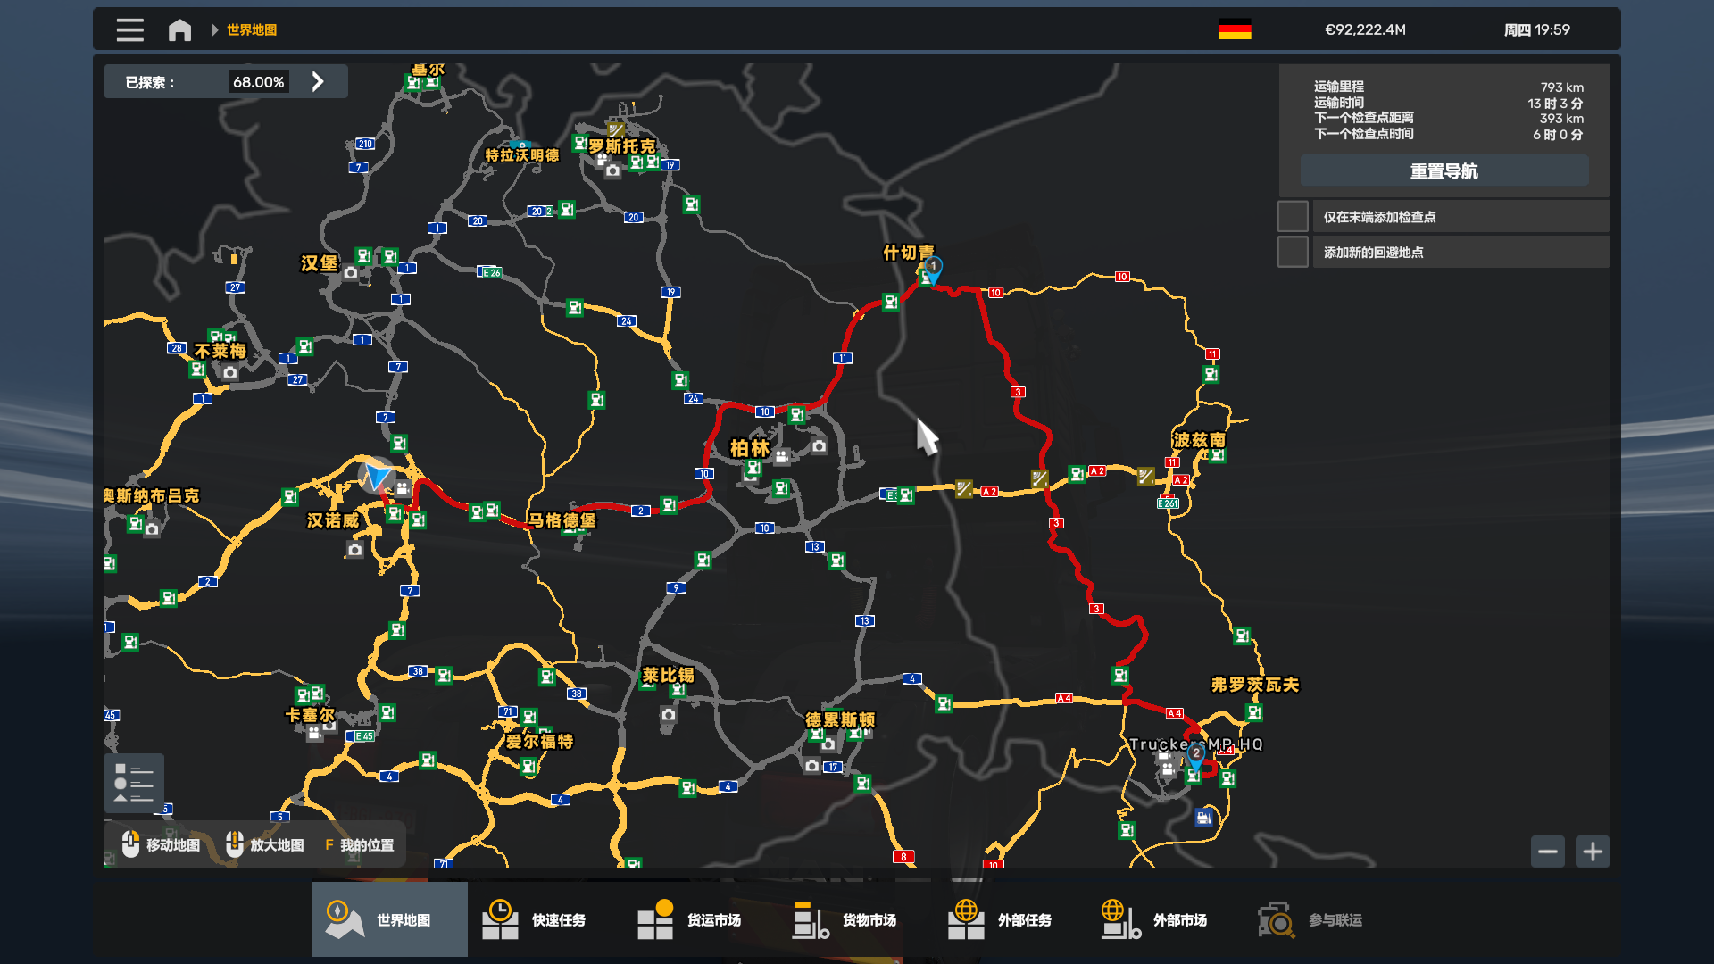Image resolution: width=1714 pixels, height=964 pixels.
Task: Select waypoint marker 1 at 什切青
Action: tap(932, 267)
